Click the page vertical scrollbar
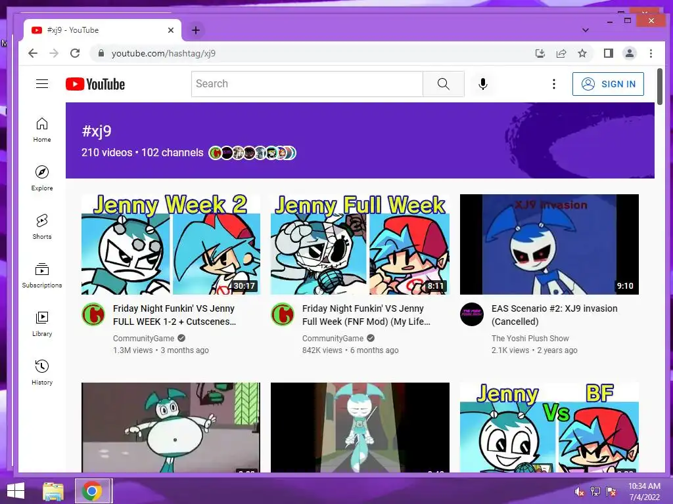The image size is (673, 504). [x=660, y=87]
